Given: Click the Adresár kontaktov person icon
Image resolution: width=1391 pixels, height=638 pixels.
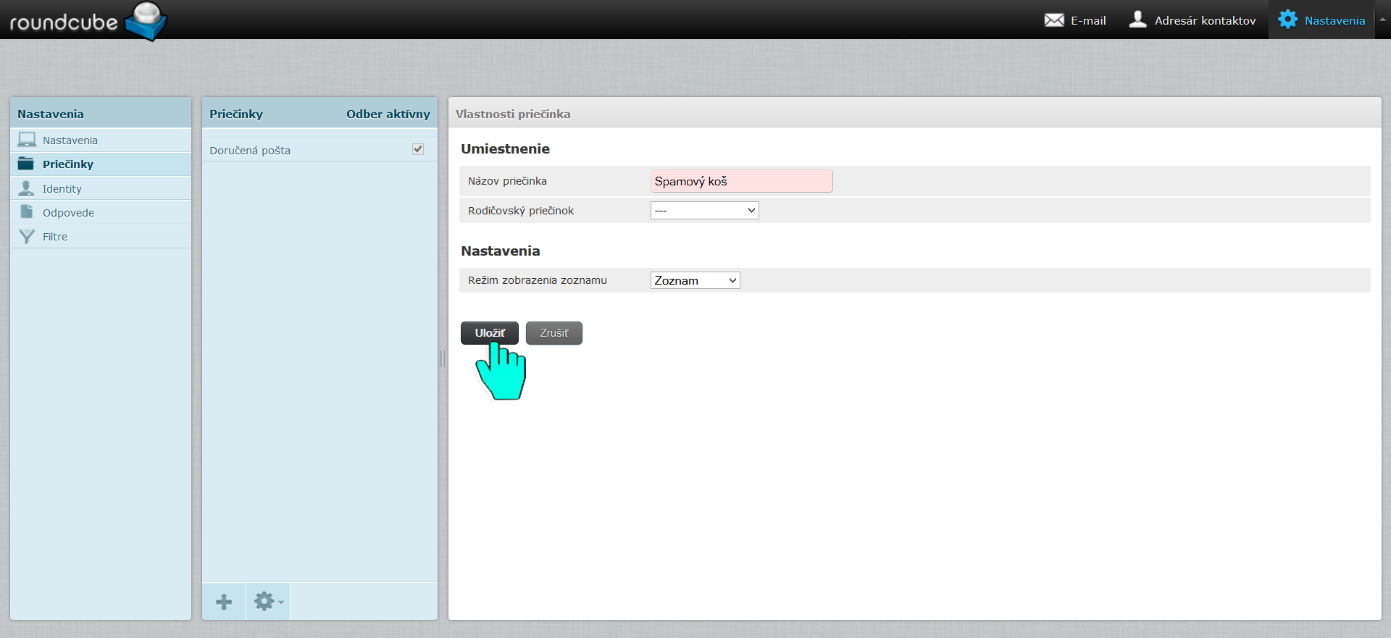Looking at the screenshot, I should coord(1137,20).
